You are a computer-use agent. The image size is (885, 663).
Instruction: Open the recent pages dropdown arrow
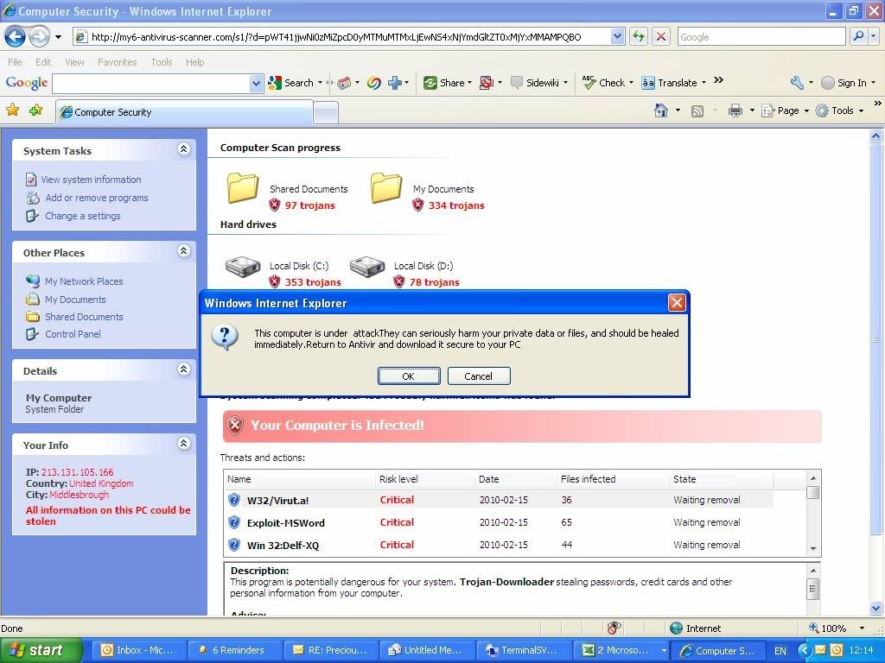point(58,37)
